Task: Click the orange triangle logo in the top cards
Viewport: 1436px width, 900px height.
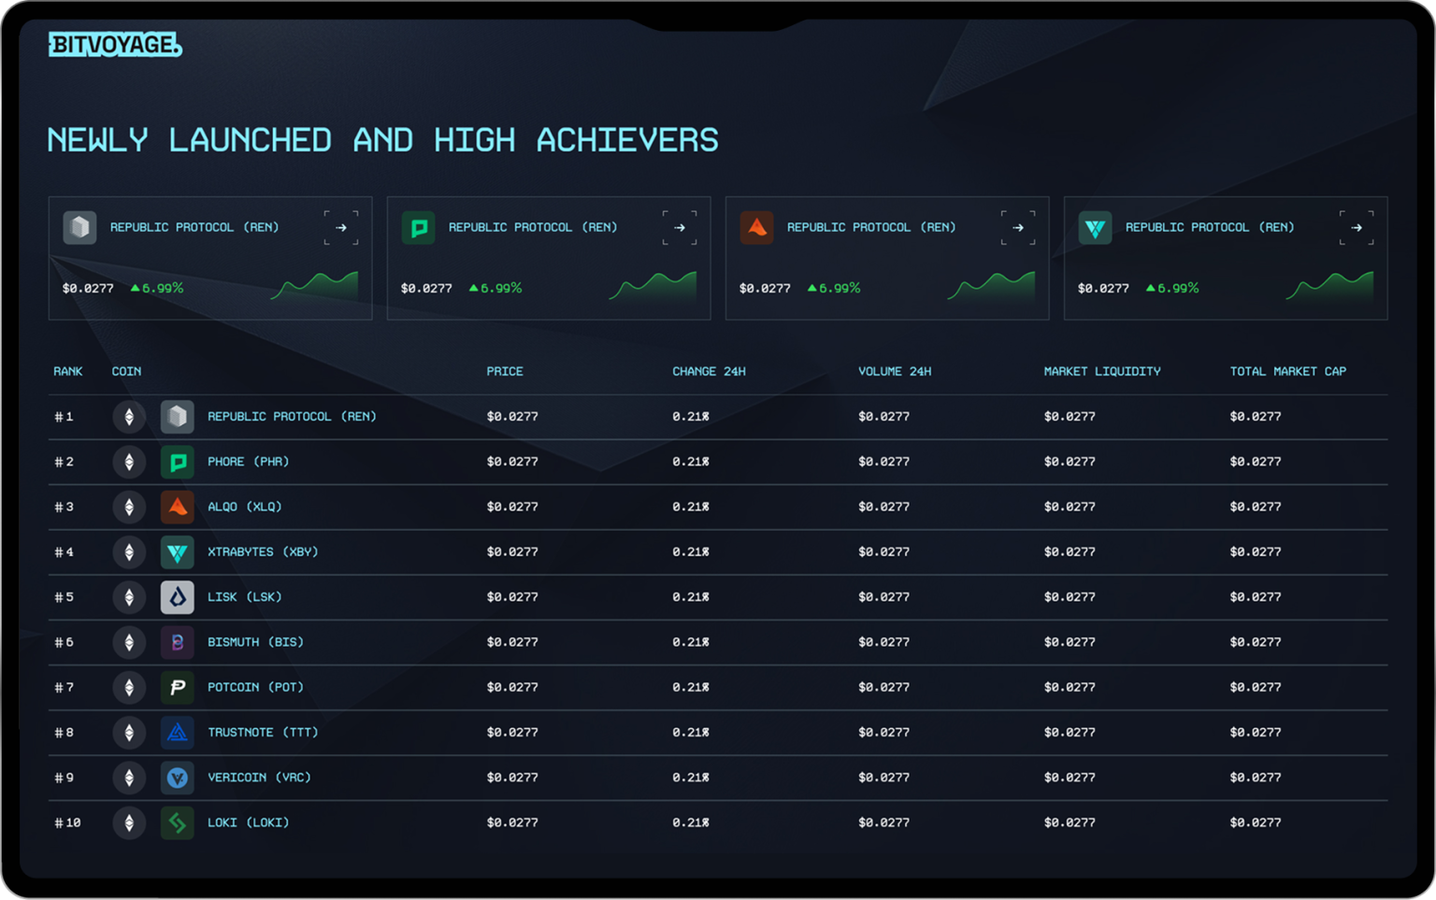Action: click(756, 227)
